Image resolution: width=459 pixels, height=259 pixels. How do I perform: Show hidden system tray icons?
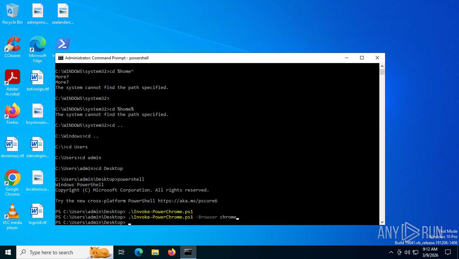coord(391,252)
